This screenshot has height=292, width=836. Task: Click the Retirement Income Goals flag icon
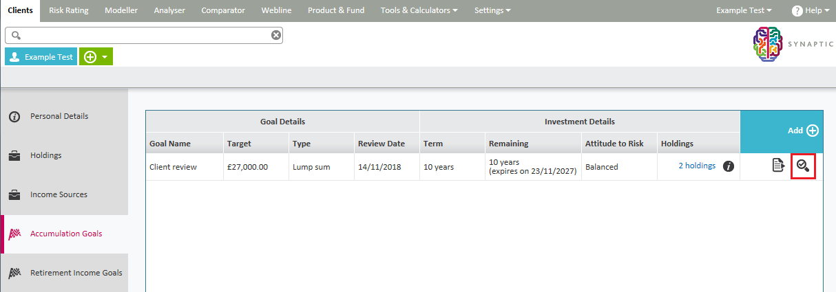[x=14, y=273]
